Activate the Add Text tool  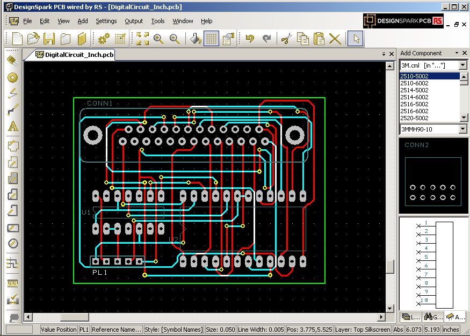[12, 127]
